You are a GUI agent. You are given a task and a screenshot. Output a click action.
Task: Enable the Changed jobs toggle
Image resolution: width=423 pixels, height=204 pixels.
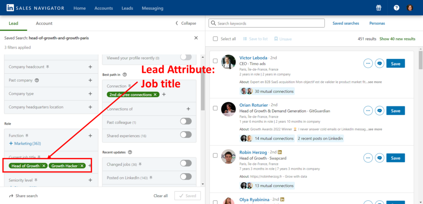pyautogui.click(x=186, y=163)
